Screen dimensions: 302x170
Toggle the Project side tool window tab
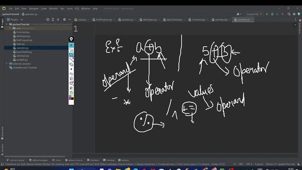[2, 23]
